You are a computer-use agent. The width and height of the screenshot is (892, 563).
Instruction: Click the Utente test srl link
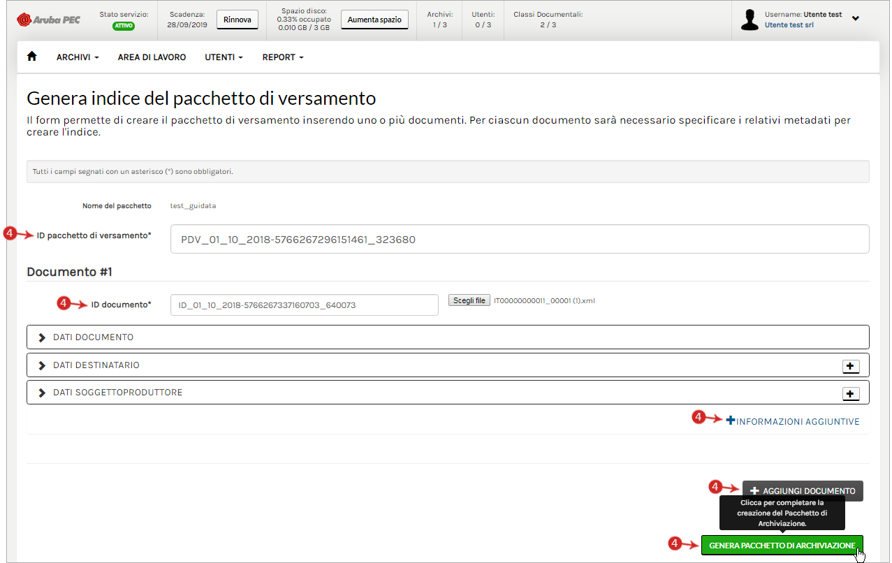(789, 25)
